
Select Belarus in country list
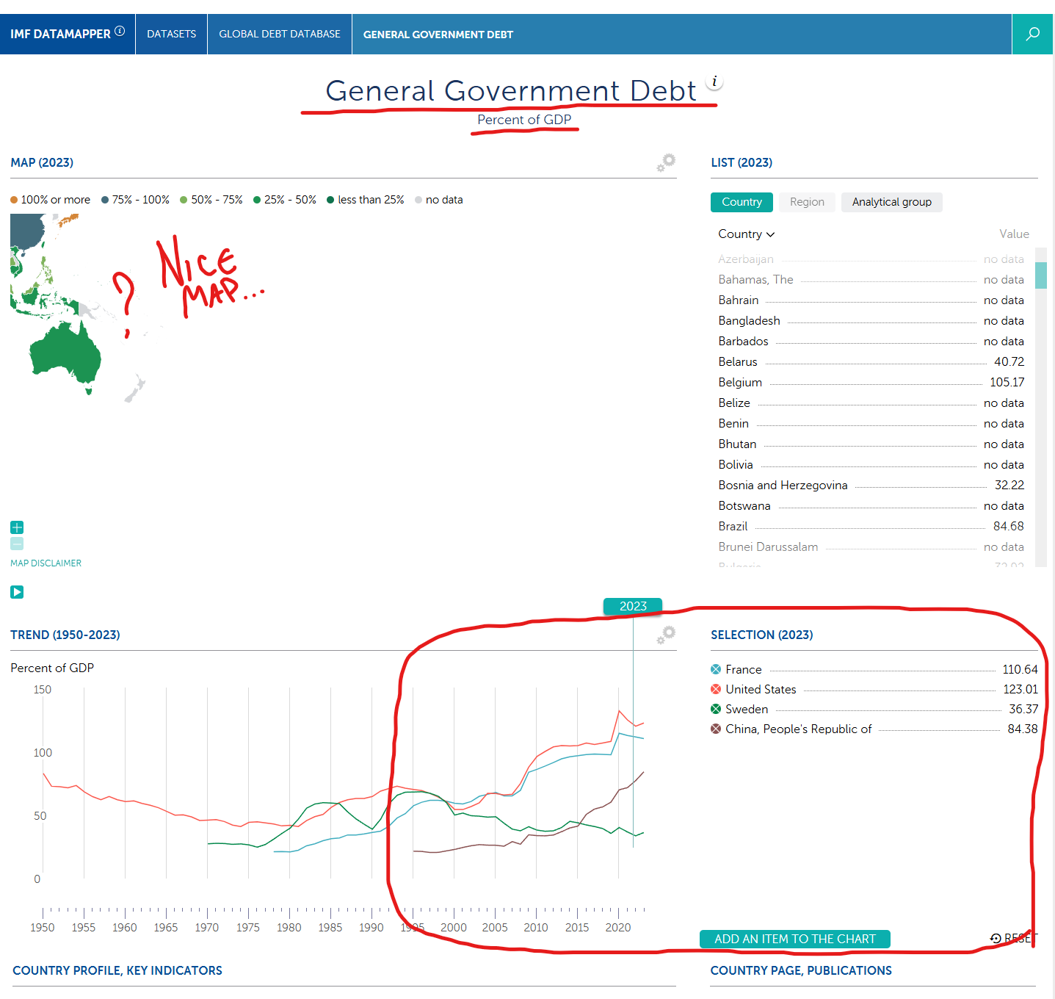coord(871,361)
